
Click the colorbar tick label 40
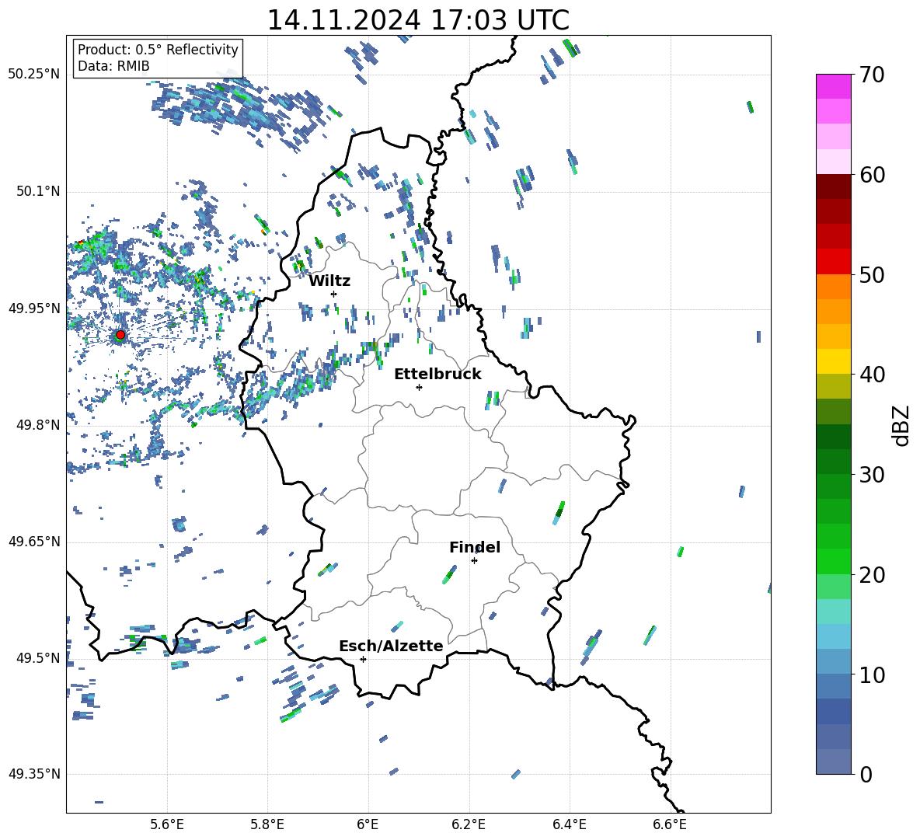click(x=872, y=375)
